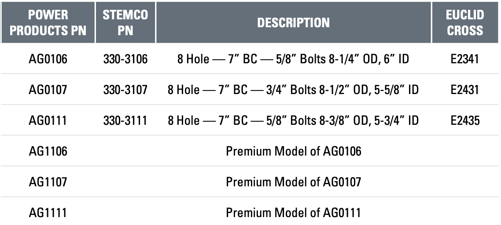Click description with 8-1/4" OD, 6" ID
501x225 pixels.
(293, 59)
